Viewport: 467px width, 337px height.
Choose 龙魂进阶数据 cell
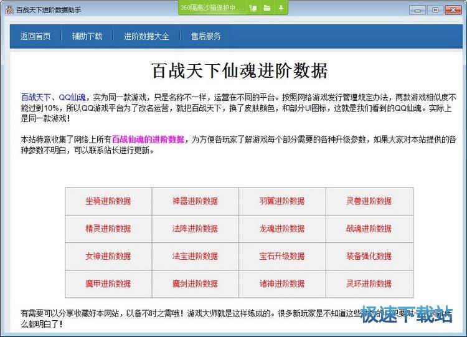pos(282,229)
